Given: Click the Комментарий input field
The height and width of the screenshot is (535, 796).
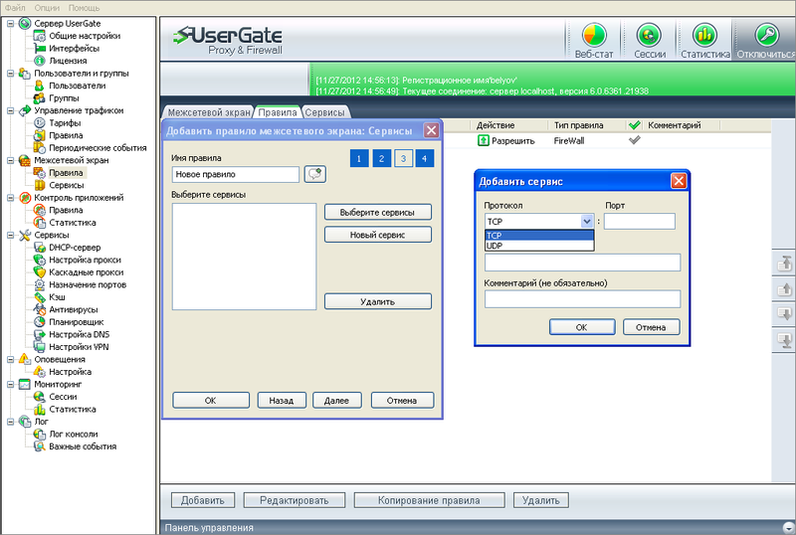Looking at the screenshot, I should [x=582, y=299].
